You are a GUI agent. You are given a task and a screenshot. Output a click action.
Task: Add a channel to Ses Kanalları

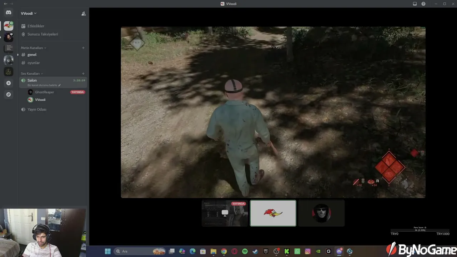83,74
